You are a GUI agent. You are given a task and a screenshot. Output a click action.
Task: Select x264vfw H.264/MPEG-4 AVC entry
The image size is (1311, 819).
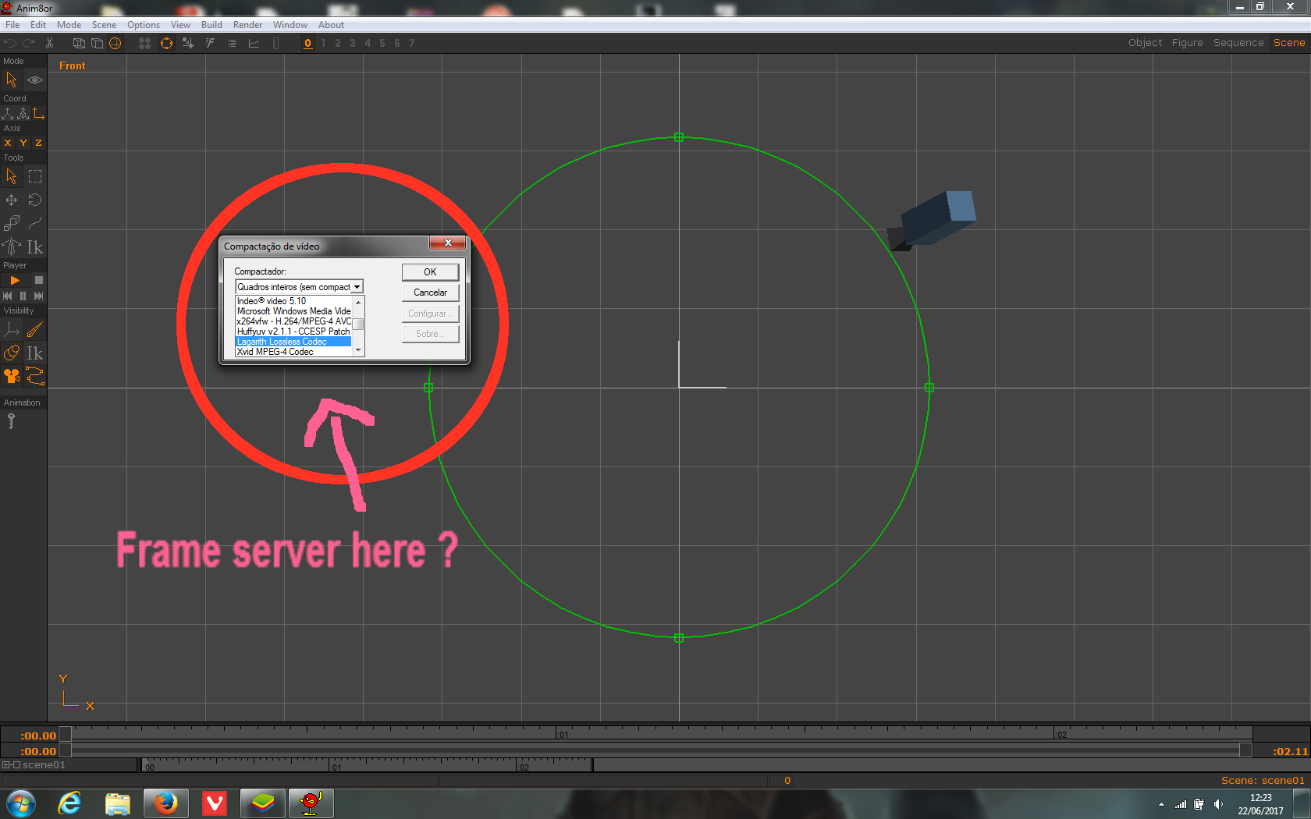[293, 321]
